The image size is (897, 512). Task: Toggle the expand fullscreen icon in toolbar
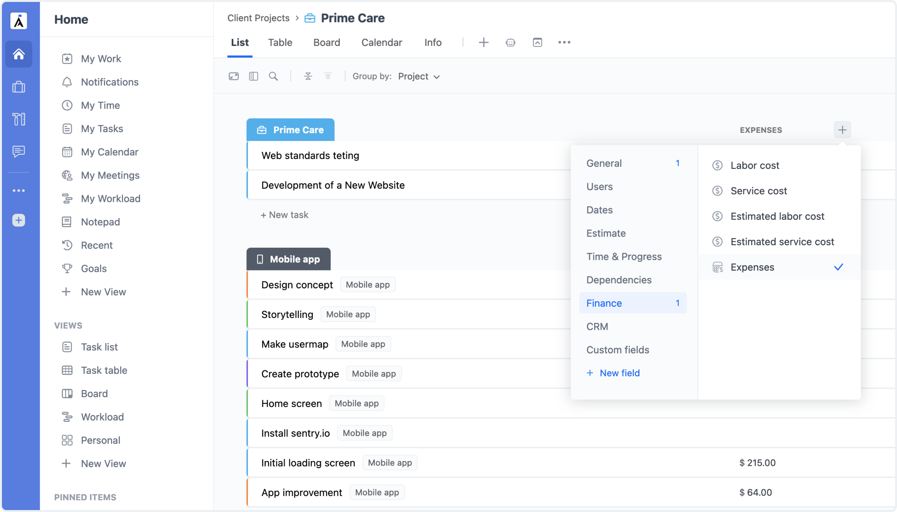[x=234, y=76]
